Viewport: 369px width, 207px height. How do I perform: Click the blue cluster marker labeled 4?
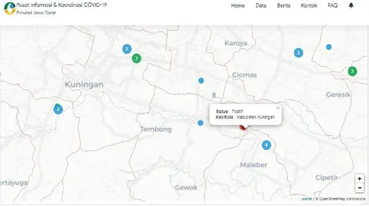click(x=266, y=145)
